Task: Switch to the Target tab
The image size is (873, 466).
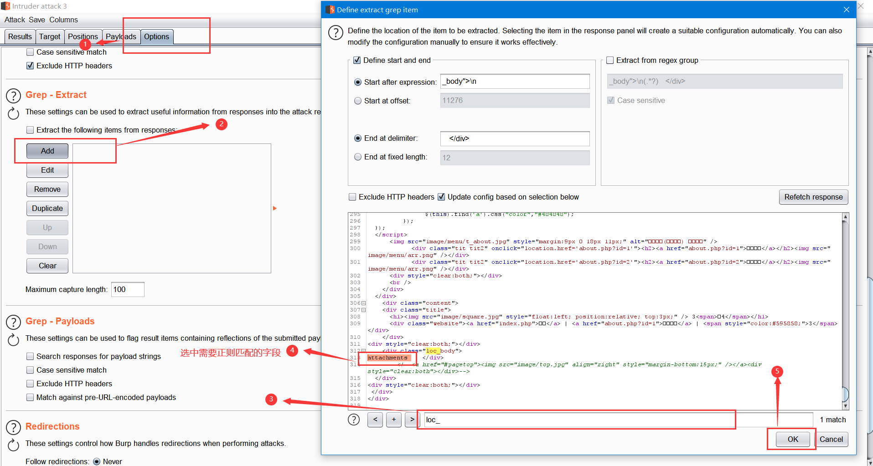Action: point(50,36)
